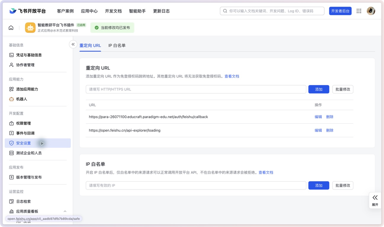Focus the top documentation search box
The height and width of the screenshot is (227, 384).
click(272, 11)
